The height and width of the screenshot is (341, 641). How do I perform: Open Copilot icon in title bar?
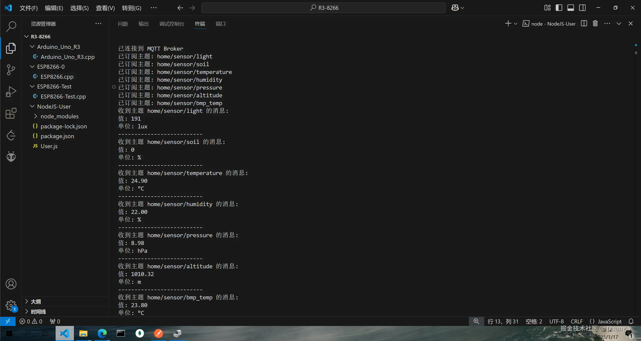(455, 8)
